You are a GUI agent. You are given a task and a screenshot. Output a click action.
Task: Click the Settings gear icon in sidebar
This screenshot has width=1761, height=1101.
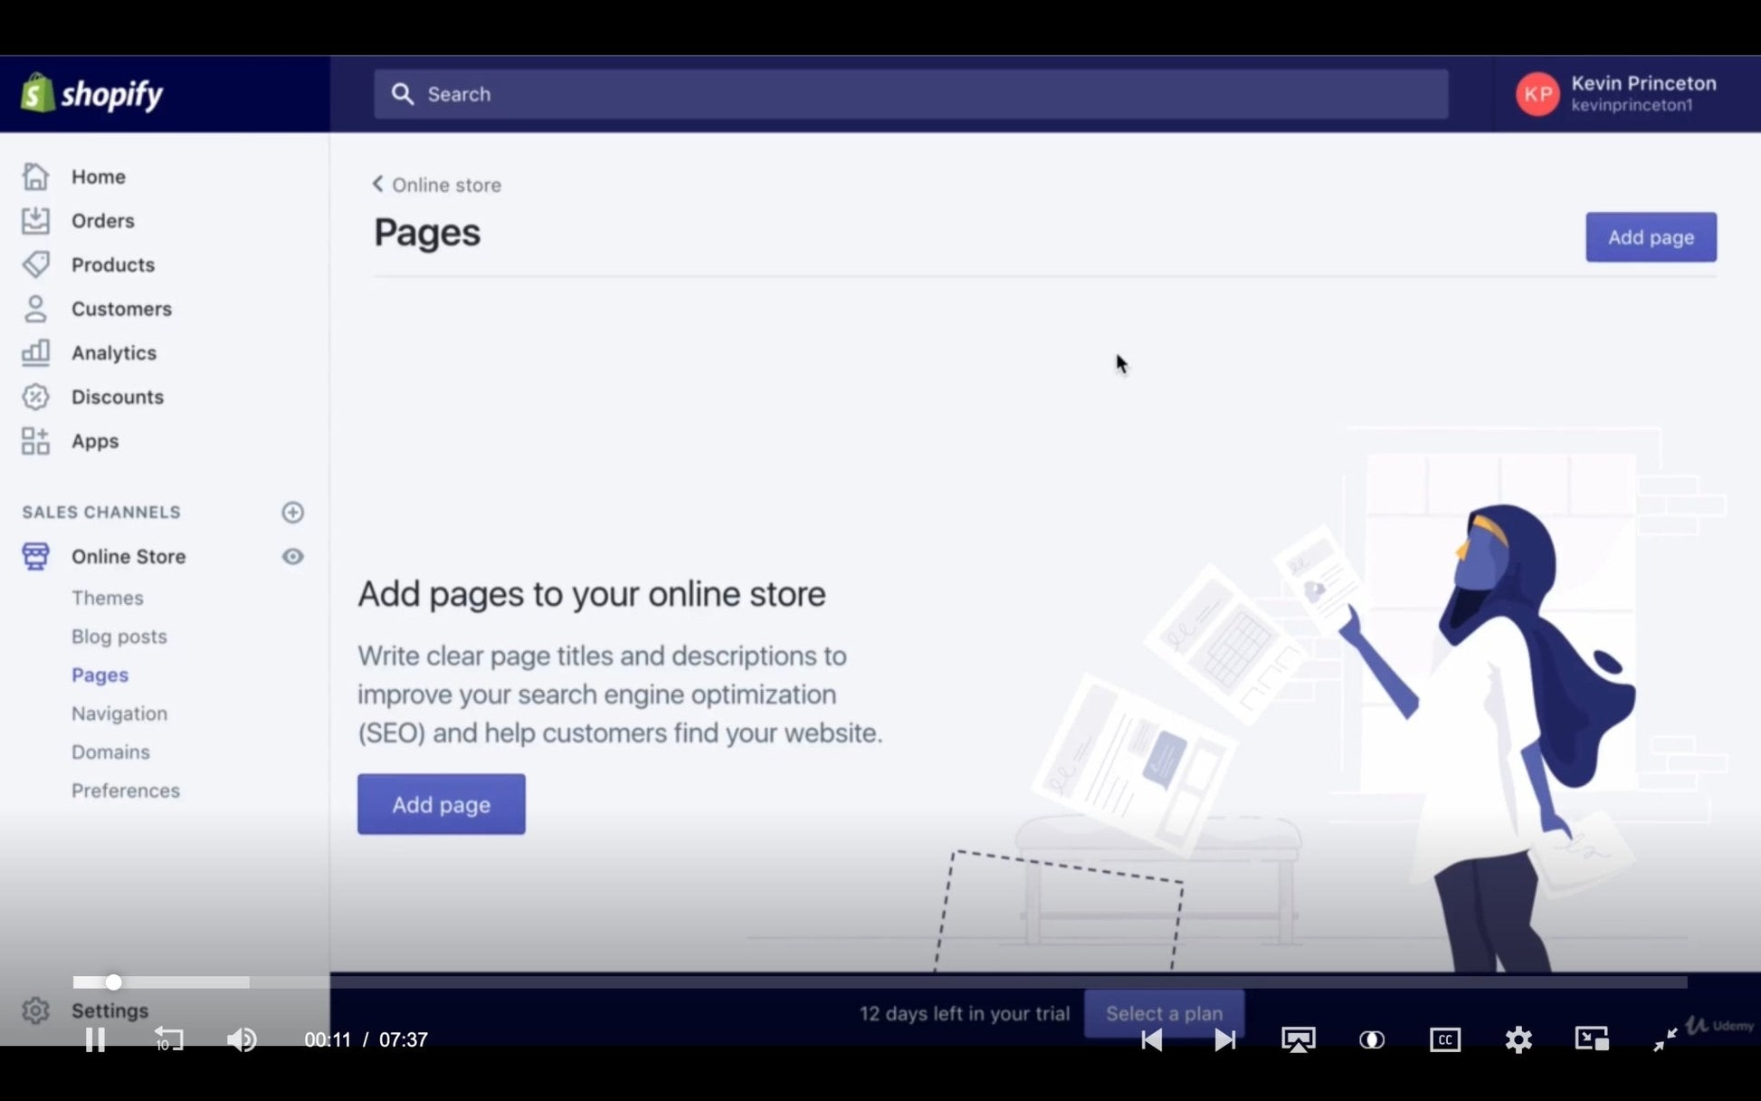click(35, 1010)
